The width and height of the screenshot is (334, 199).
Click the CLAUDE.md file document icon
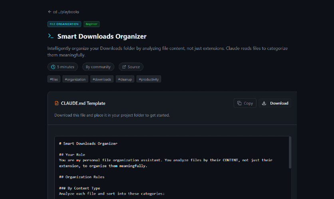[57, 103]
